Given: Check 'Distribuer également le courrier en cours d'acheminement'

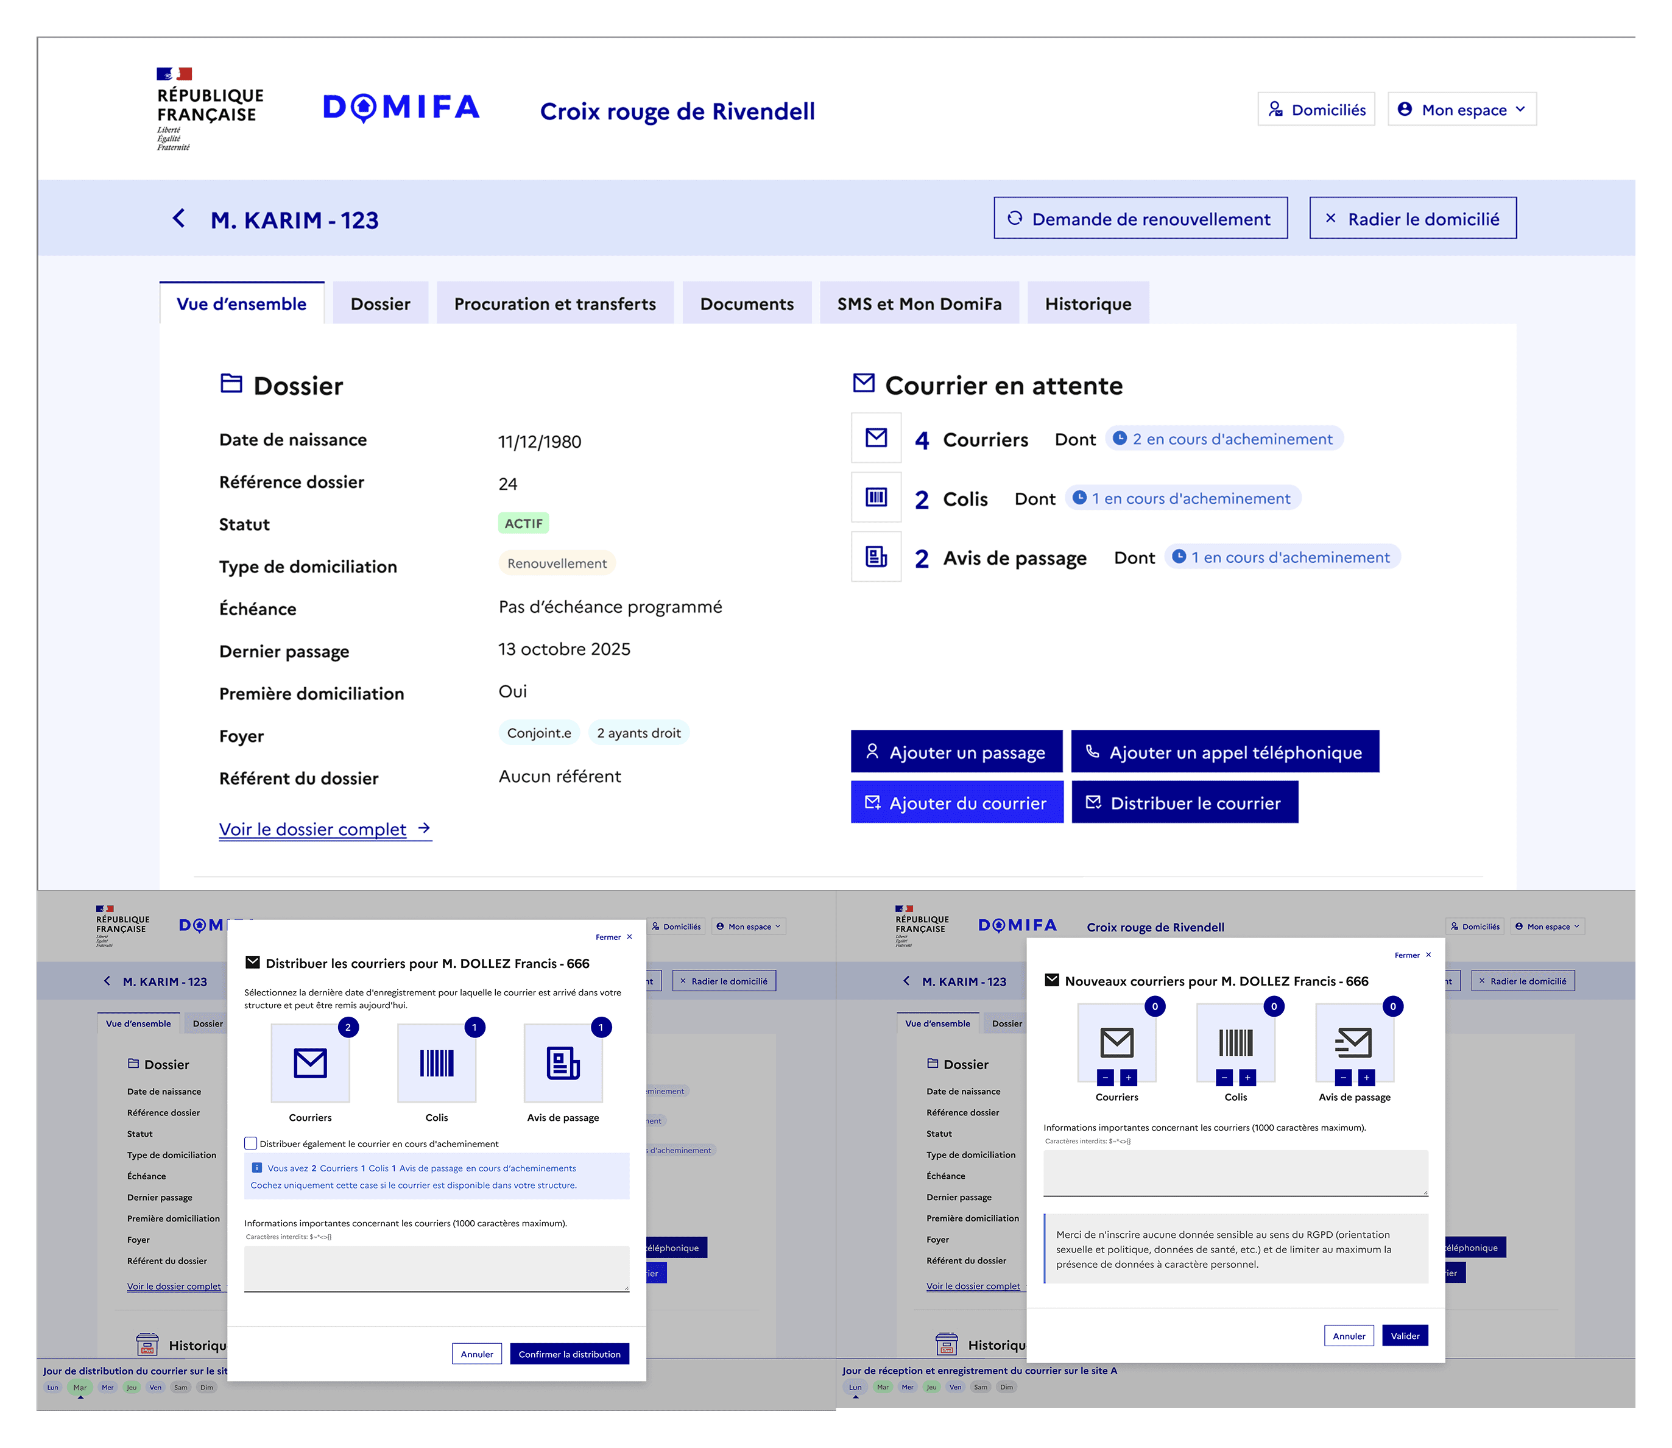Looking at the screenshot, I should point(250,1143).
